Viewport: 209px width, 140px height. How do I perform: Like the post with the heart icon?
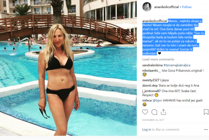click(x=145, y=112)
